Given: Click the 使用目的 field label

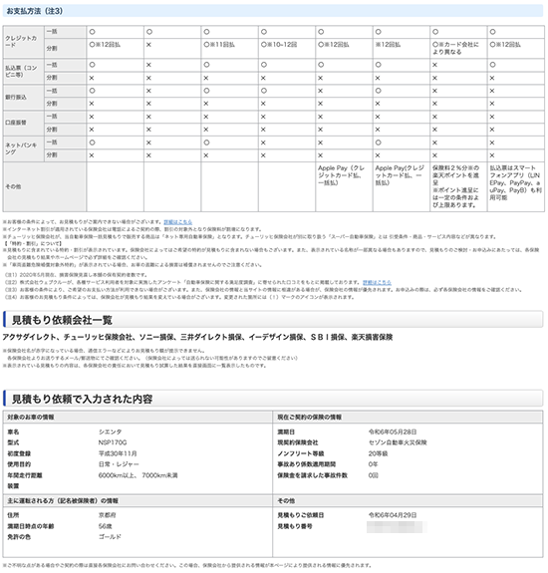Looking at the screenshot, I should 19,464.
